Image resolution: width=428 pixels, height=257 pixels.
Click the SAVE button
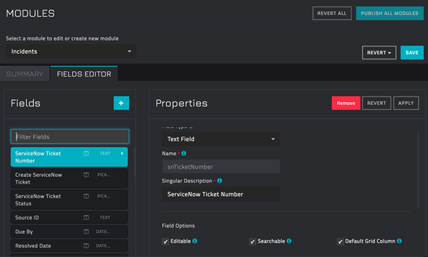click(x=412, y=53)
